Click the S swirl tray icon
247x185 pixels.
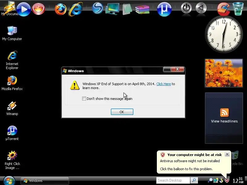point(221,180)
